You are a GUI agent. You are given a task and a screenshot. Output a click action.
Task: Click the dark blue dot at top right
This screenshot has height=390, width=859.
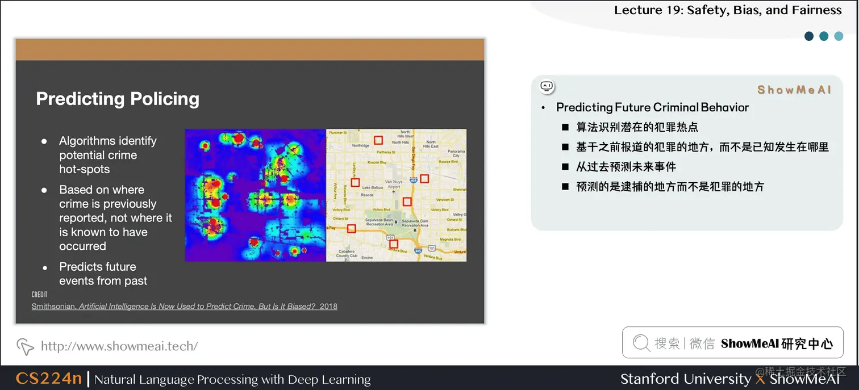810,36
